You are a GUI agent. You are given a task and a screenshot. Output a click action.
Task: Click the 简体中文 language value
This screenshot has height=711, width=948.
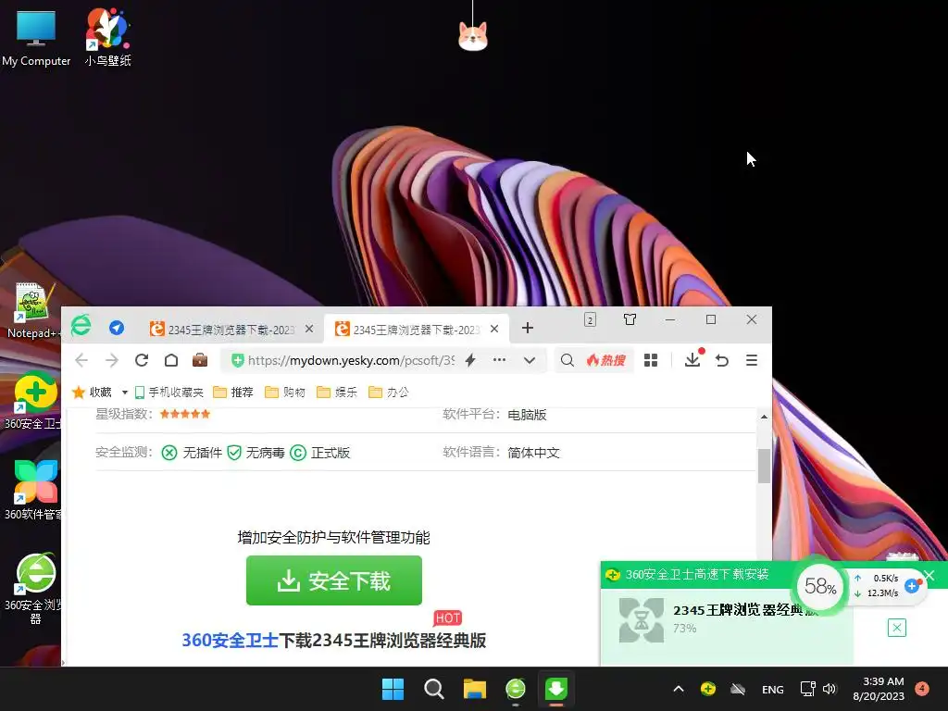534,453
